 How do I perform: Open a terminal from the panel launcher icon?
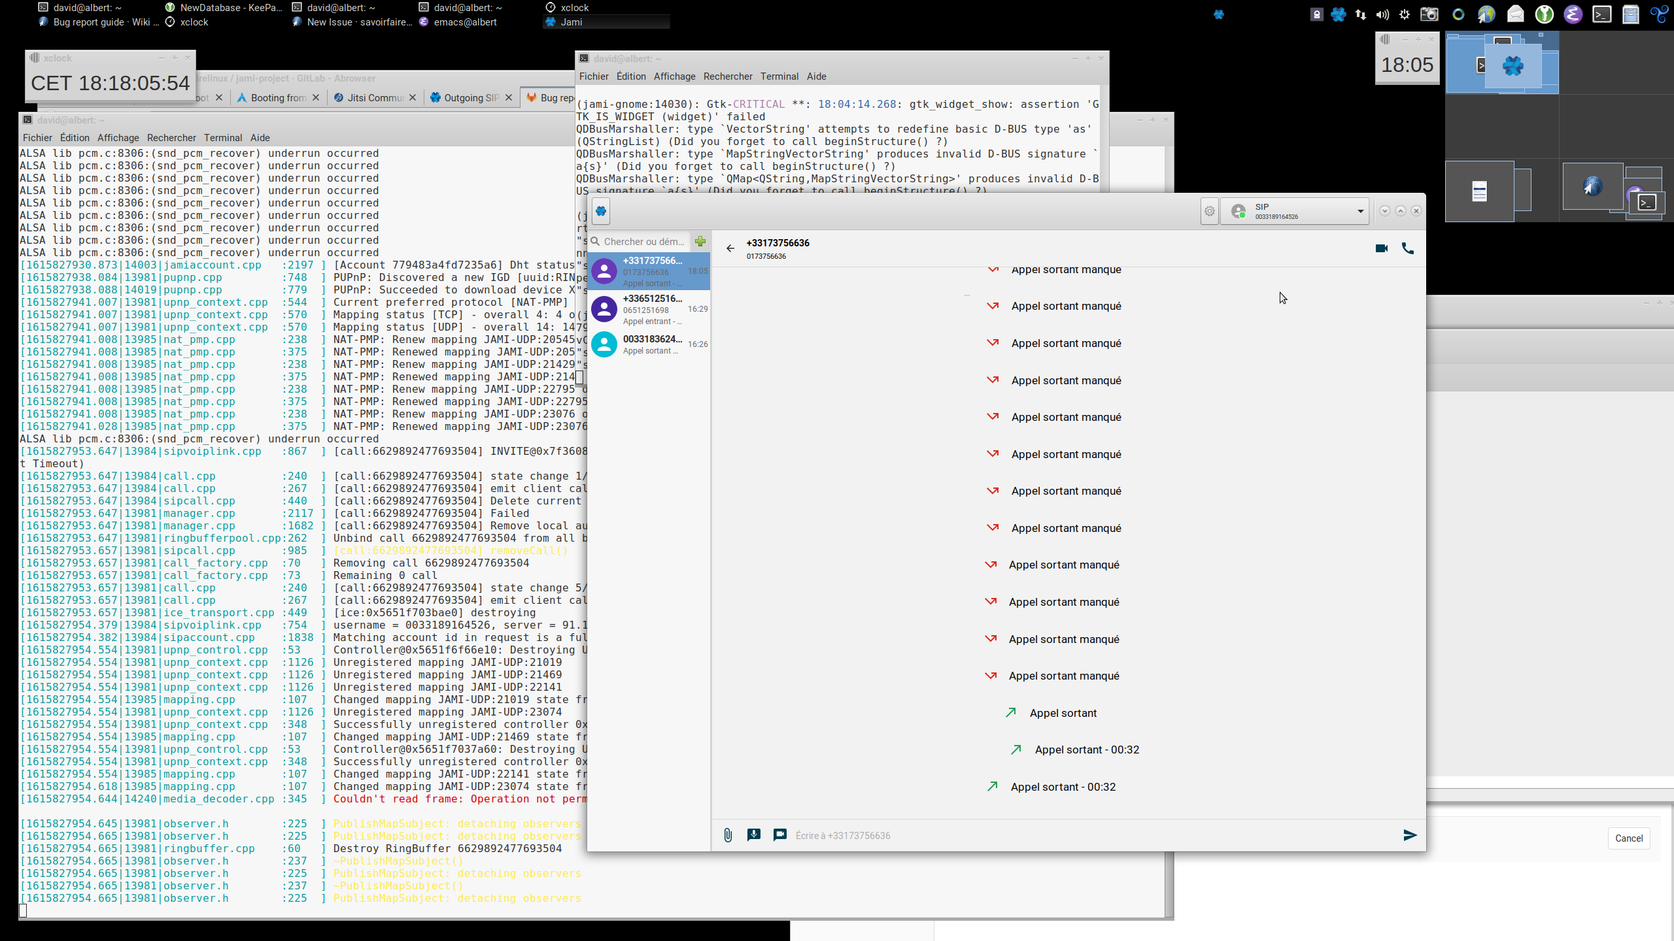click(x=1601, y=14)
